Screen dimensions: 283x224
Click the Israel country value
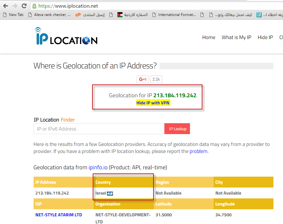point(101,193)
